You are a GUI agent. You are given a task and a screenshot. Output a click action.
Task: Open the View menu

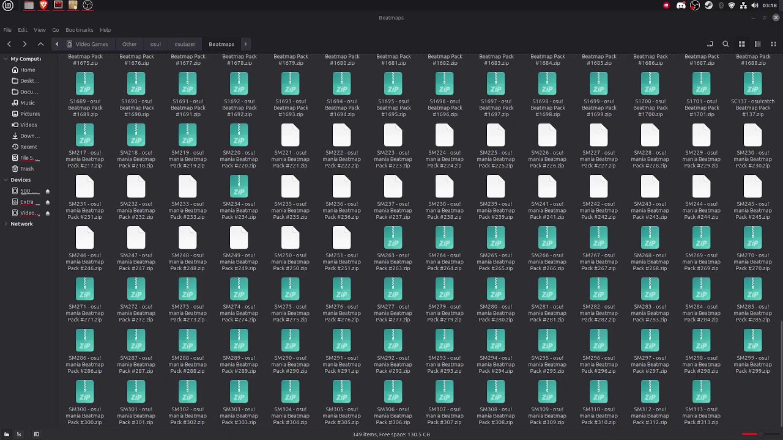tap(40, 30)
